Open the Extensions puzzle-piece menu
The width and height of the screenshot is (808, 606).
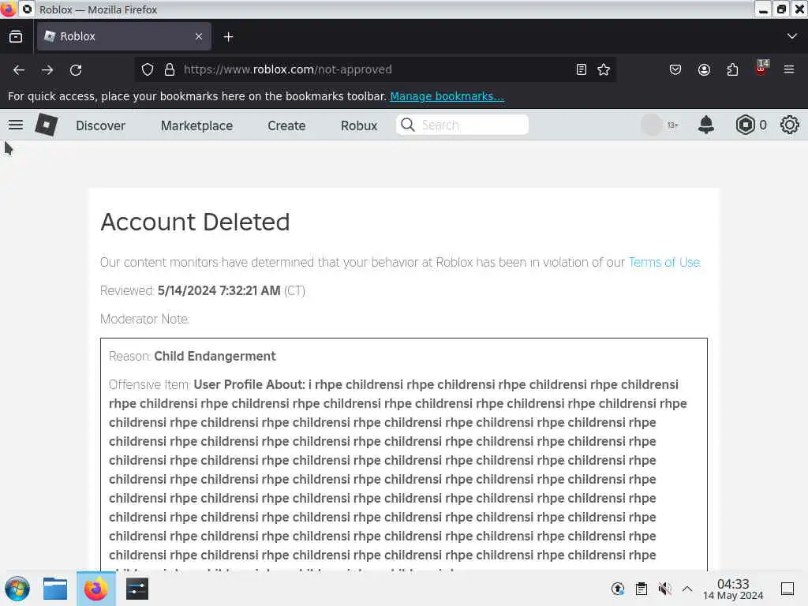click(732, 69)
